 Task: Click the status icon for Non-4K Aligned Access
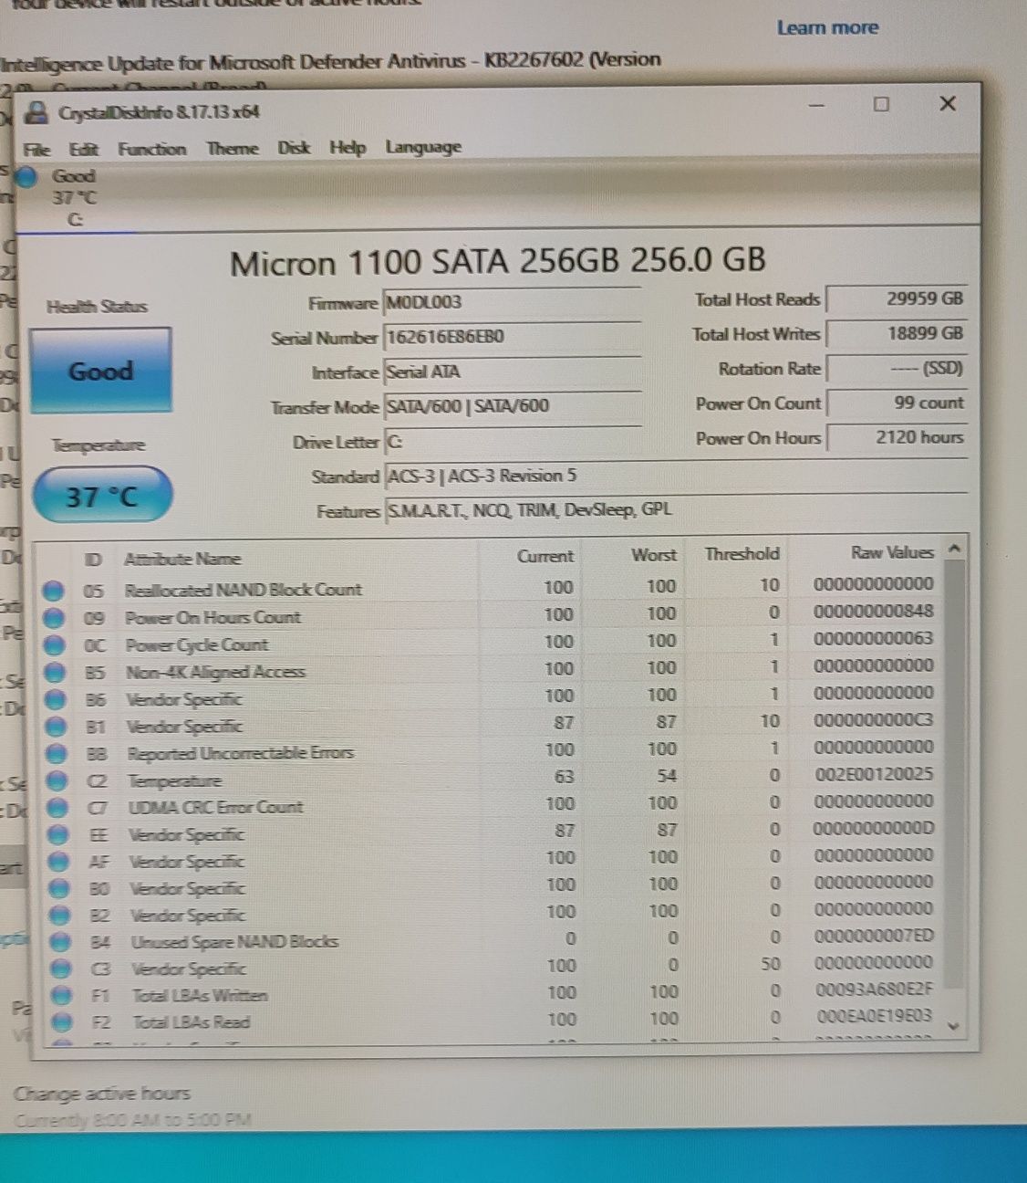(55, 673)
